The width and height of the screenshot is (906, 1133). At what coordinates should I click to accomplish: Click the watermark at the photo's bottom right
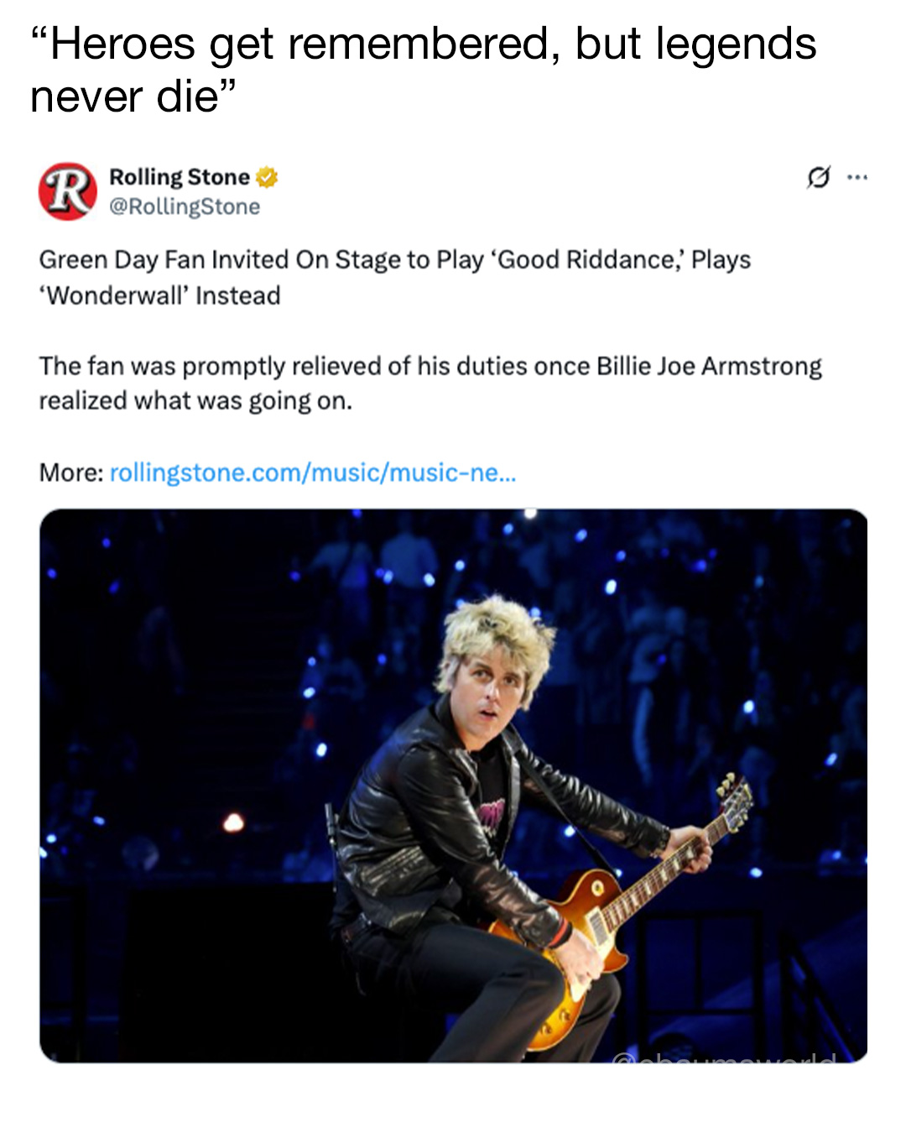point(725,1057)
